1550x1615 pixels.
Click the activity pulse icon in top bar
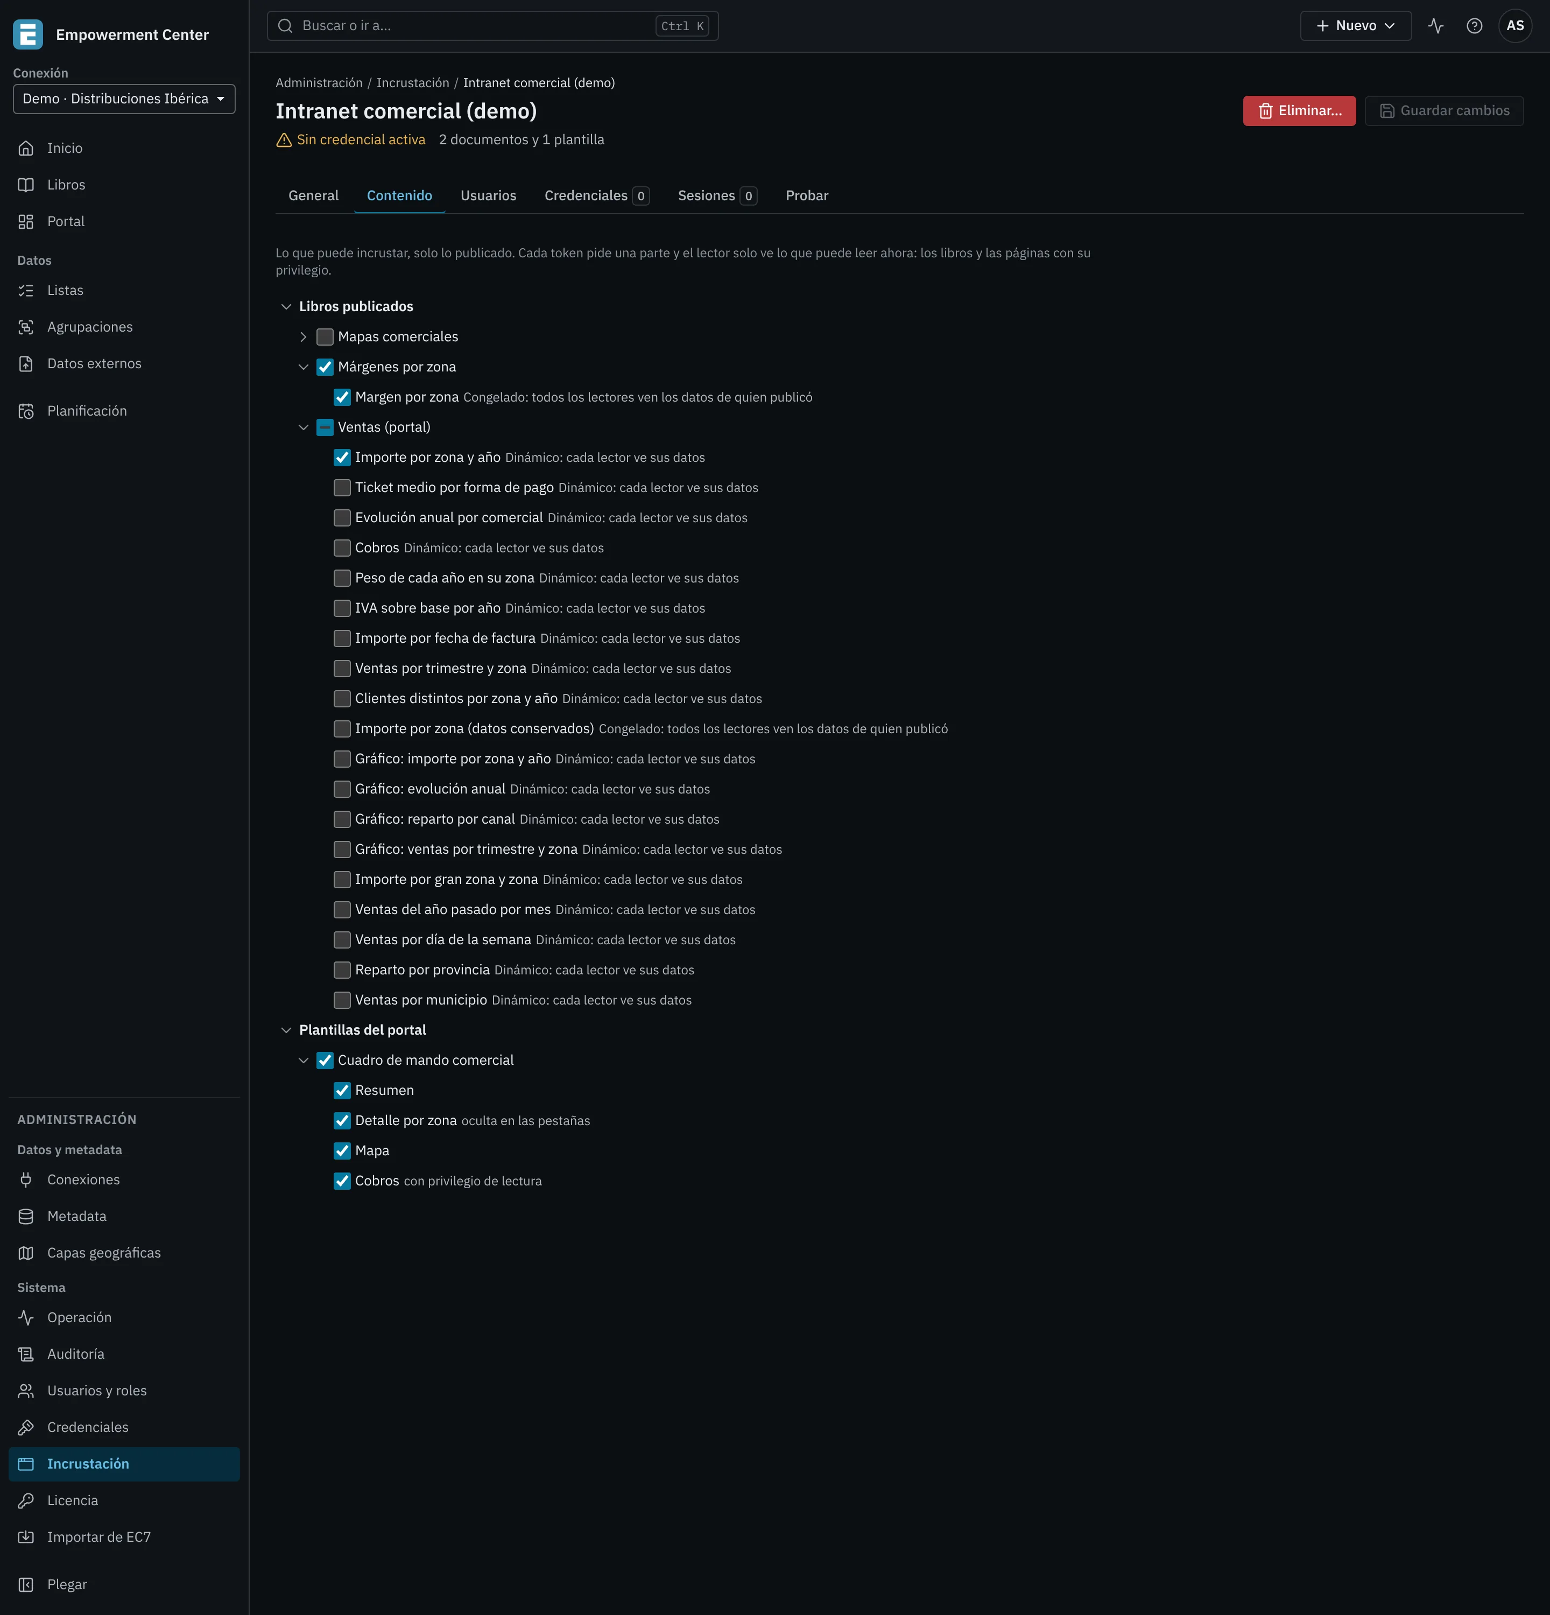[x=1435, y=25]
